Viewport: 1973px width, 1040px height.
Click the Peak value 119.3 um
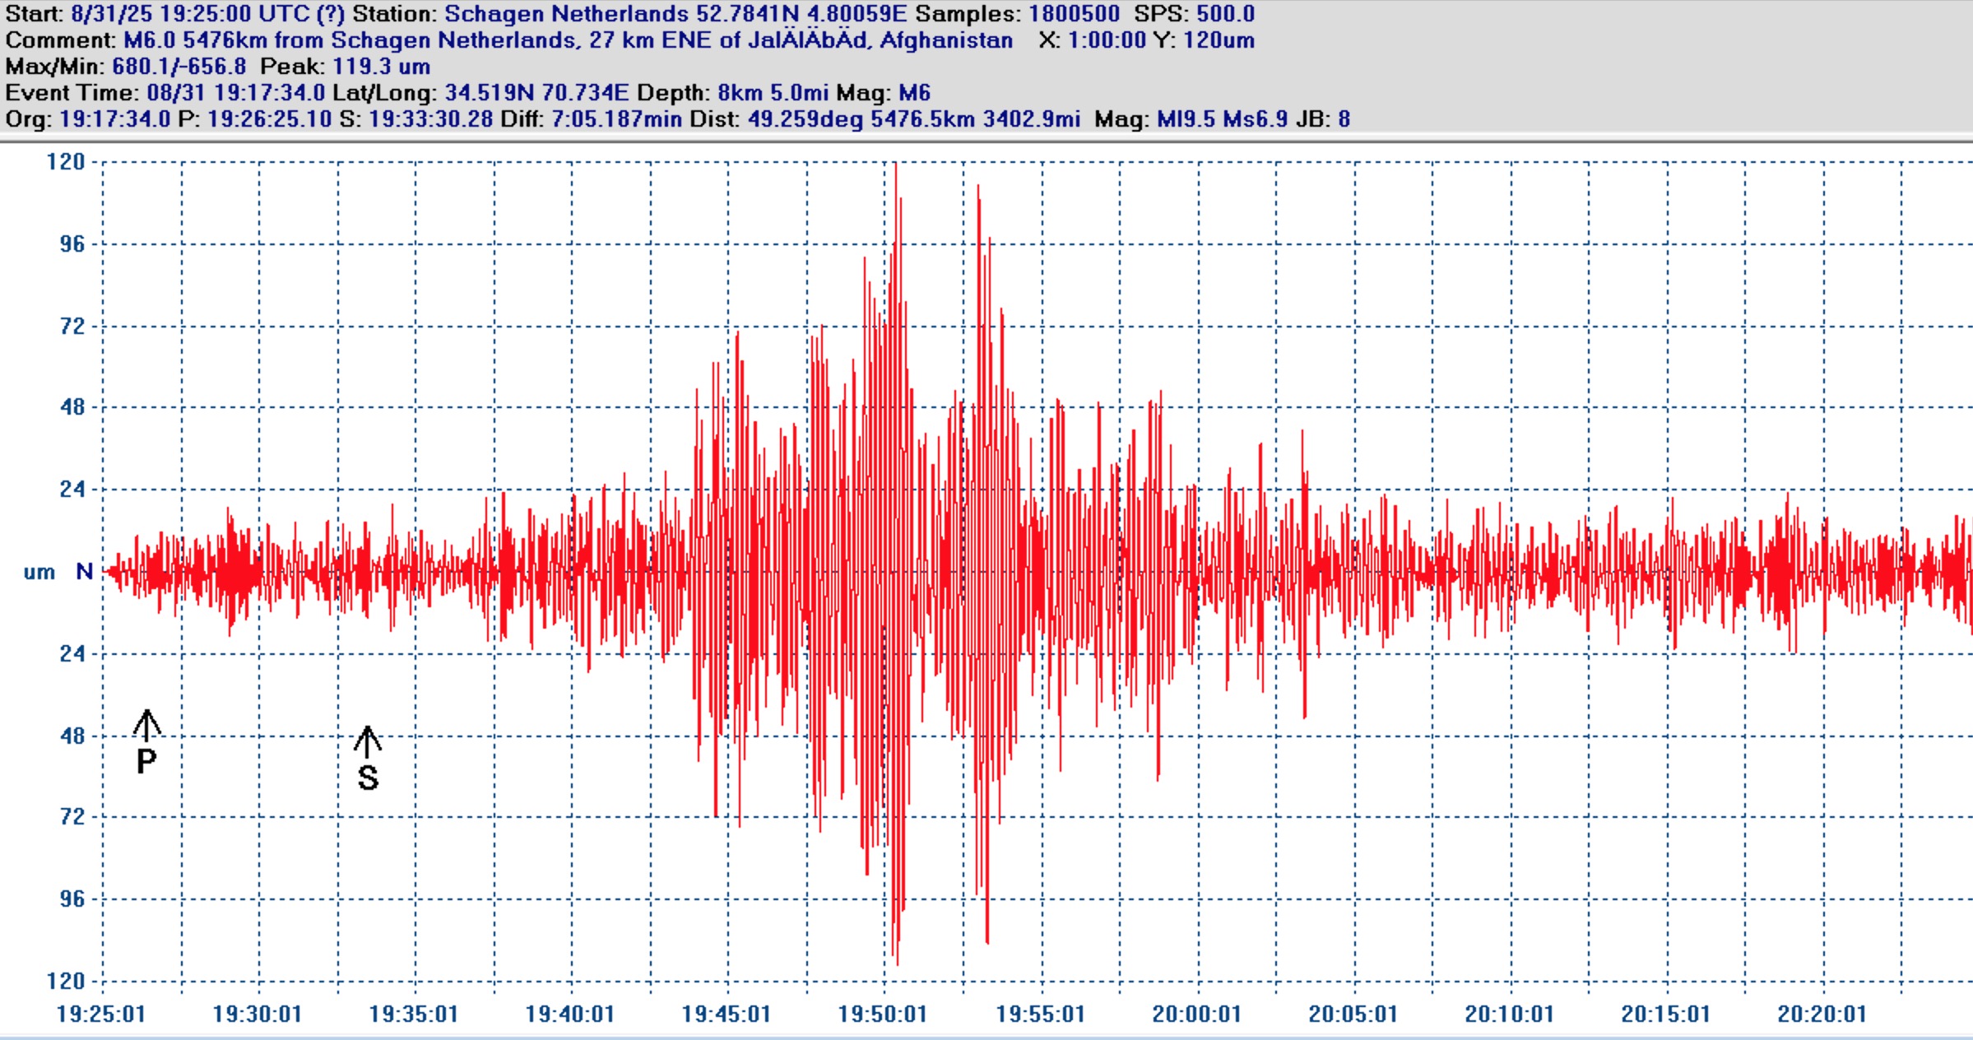click(381, 67)
